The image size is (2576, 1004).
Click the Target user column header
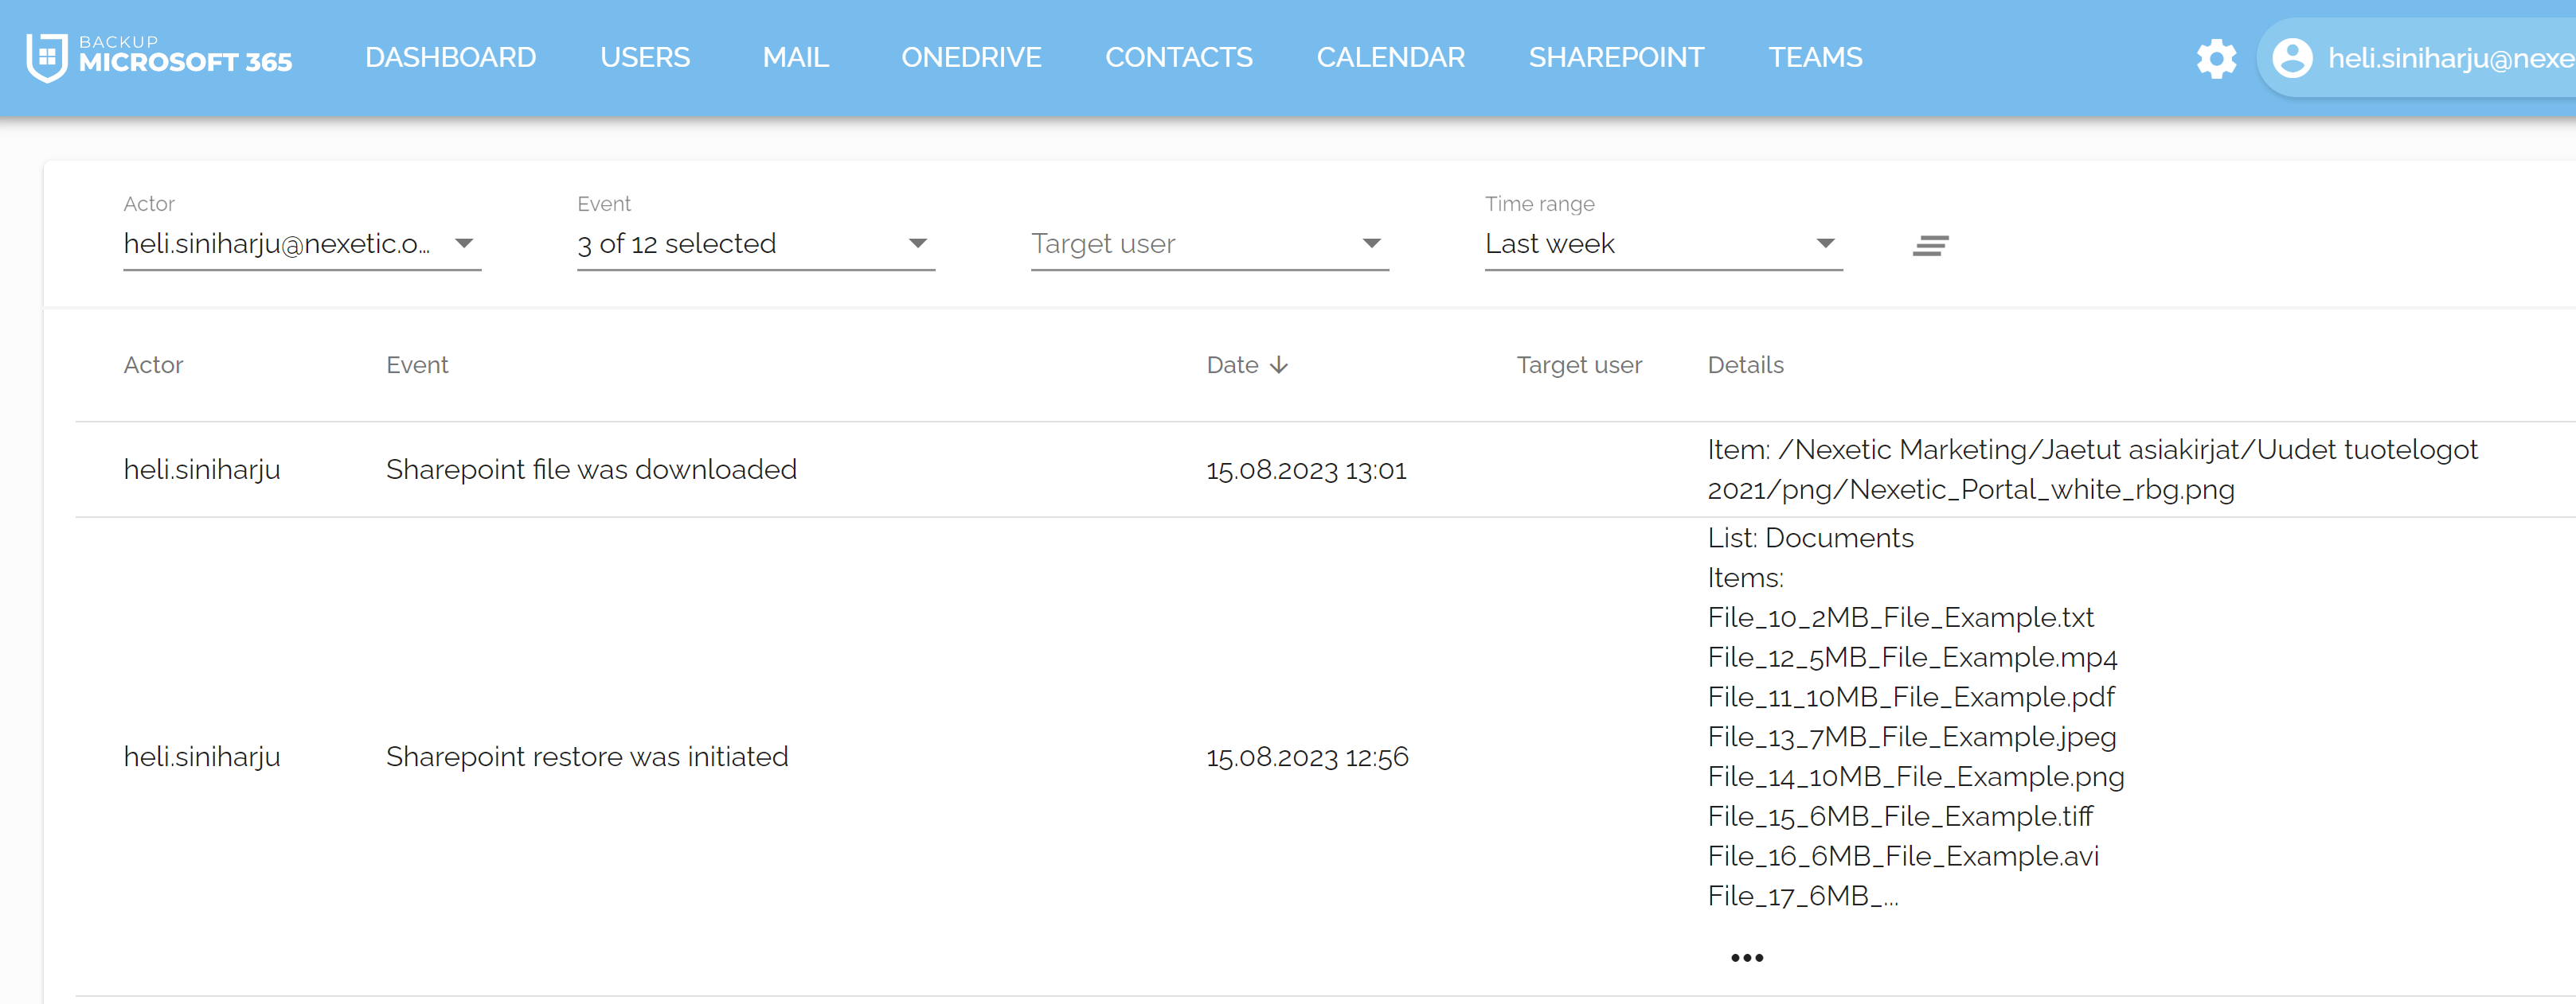(x=1579, y=366)
